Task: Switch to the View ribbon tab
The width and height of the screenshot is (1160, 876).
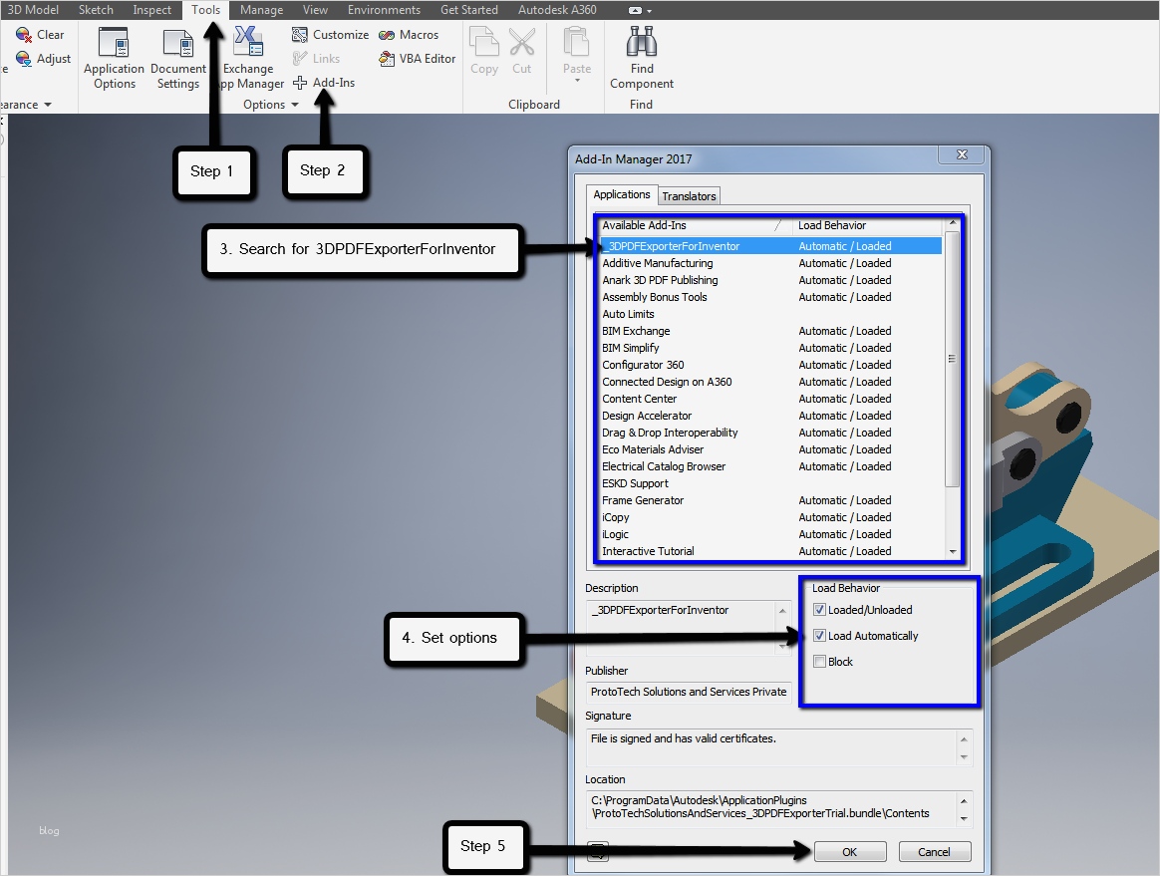Action: click(x=315, y=10)
